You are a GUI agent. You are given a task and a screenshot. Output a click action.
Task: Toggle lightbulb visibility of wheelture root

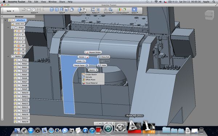click(9, 20)
